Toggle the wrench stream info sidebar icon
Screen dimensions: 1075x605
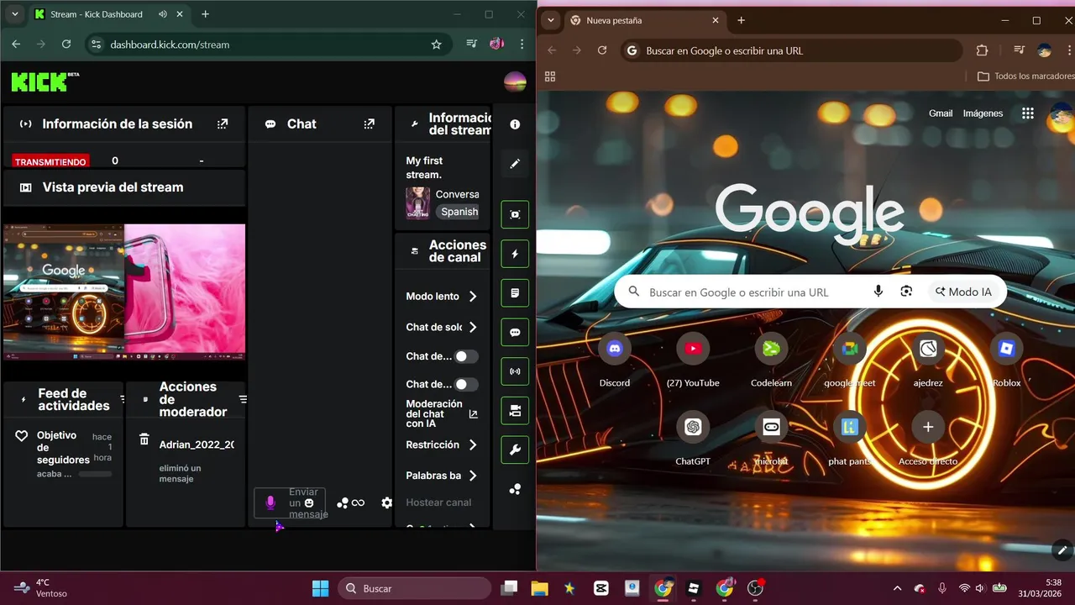515,450
